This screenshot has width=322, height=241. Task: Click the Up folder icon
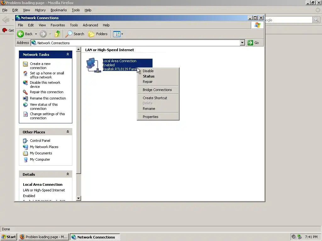click(x=58, y=34)
